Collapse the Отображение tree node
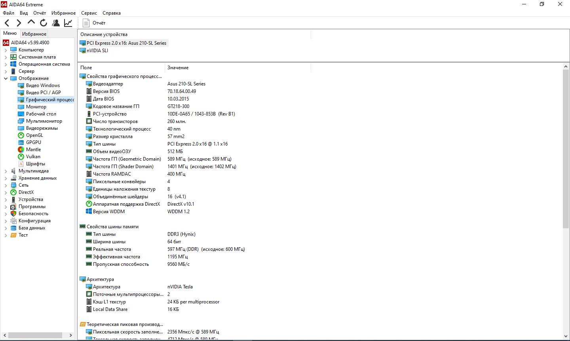570x341 pixels. [6, 78]
